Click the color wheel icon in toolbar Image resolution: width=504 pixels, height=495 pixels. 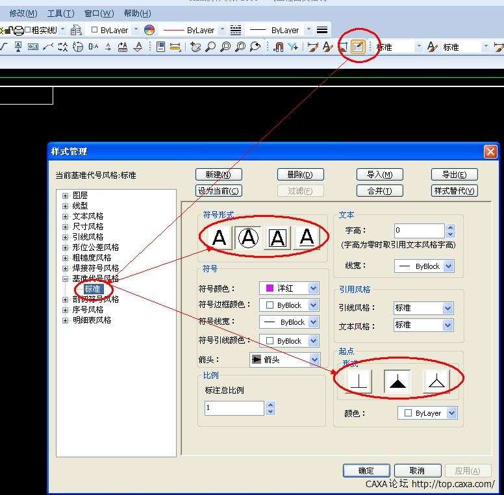(x=149, y=30)
